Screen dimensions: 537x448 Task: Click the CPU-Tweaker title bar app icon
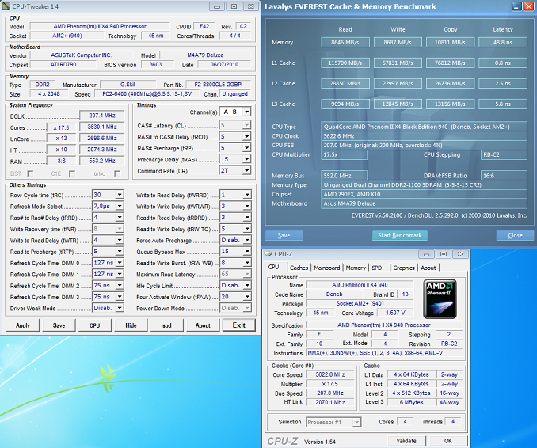coord(6,6)
